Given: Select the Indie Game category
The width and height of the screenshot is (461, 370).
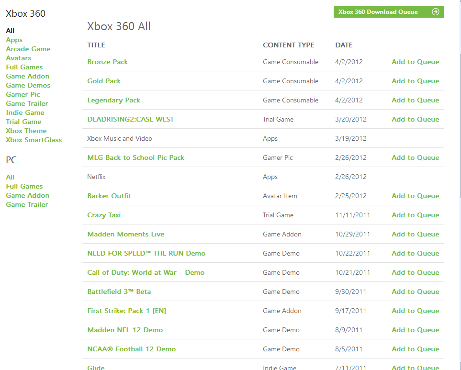Looking at the screenshot, I should 25,112.
